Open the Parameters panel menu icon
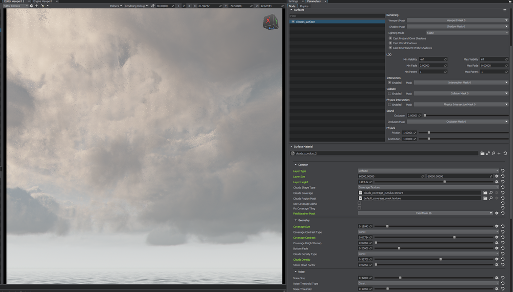 505,10
